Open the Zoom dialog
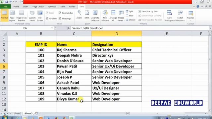This screenshot has height=119, width=212. 79,15
